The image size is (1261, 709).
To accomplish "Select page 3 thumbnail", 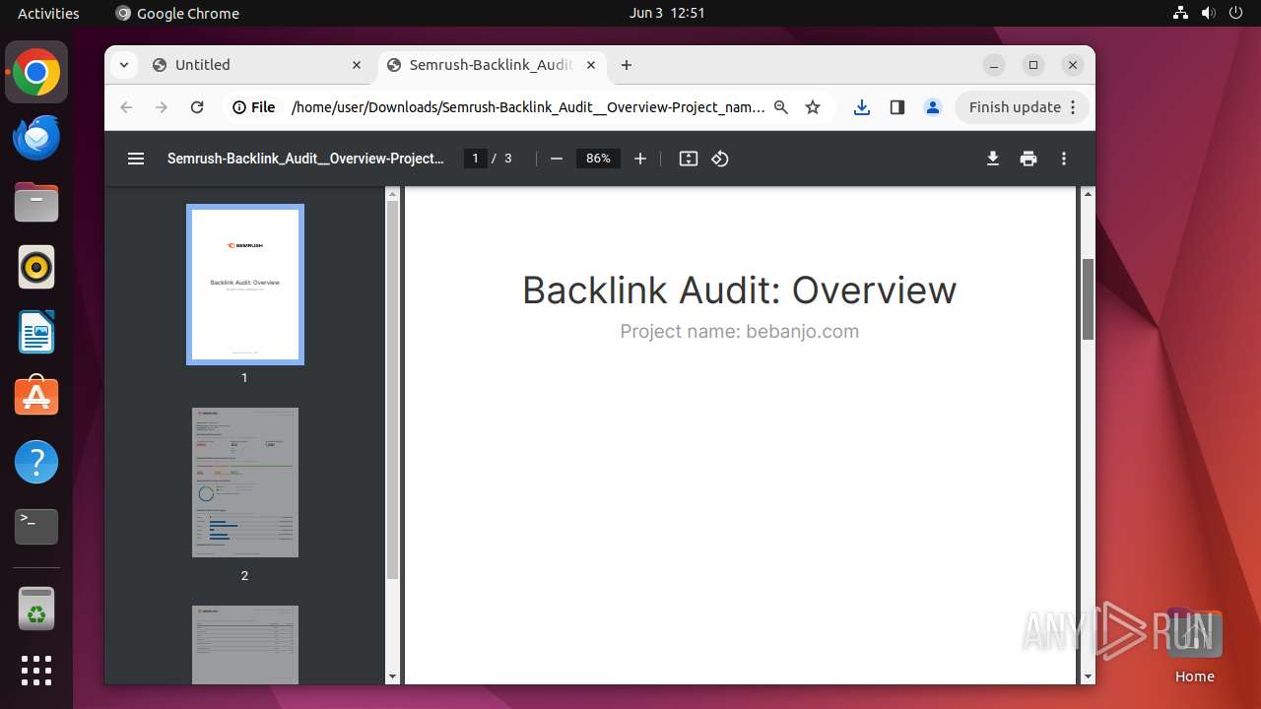I will click(245, 645).
